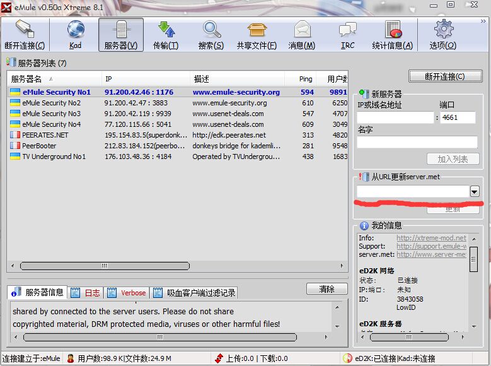Switch to the 吸血客户端过滤记录 tab
The image size is (491, 366).
194,293
